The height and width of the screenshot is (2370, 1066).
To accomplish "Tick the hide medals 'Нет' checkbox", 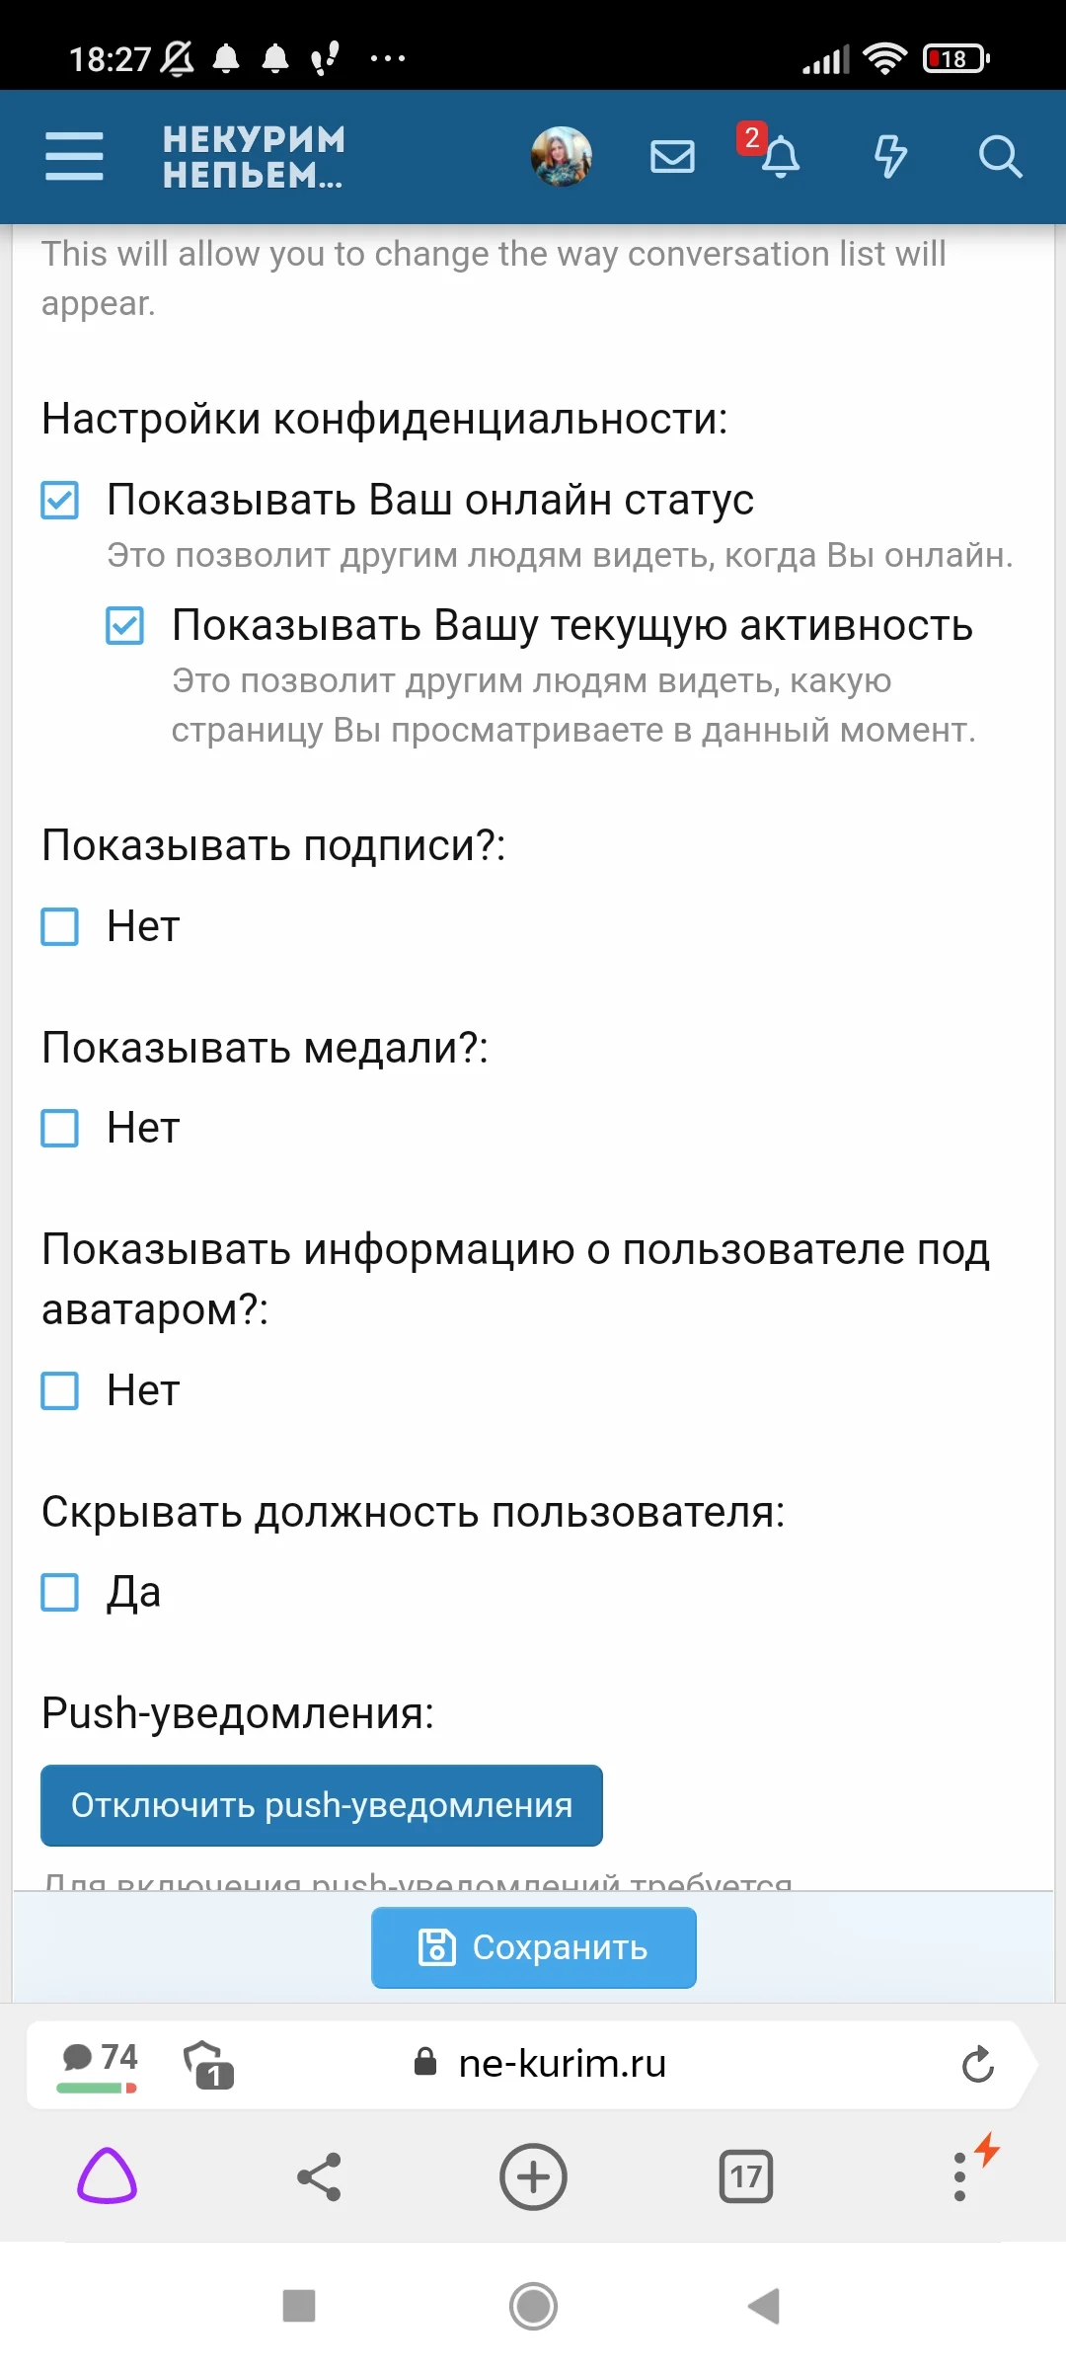I will tap(60, 1128).
